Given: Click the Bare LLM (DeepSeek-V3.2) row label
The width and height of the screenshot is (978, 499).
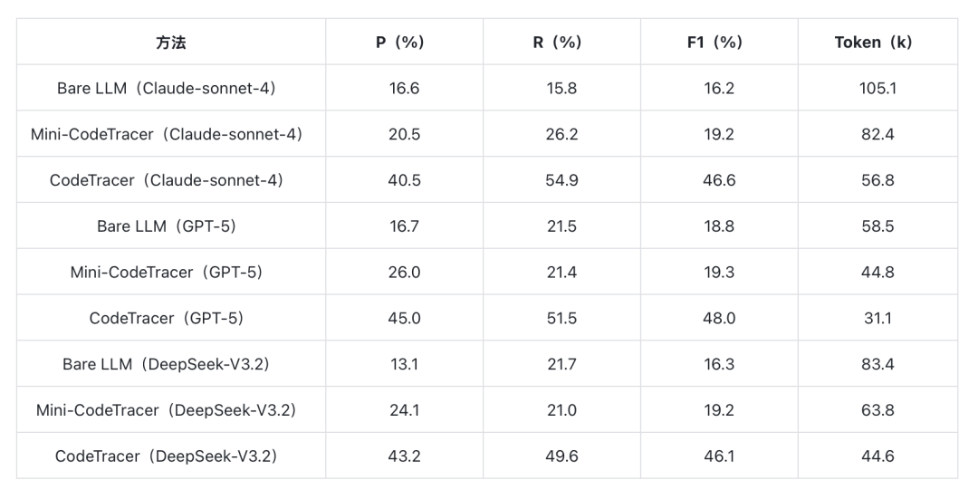Looking at the screenshot, I should coord(170,364).
